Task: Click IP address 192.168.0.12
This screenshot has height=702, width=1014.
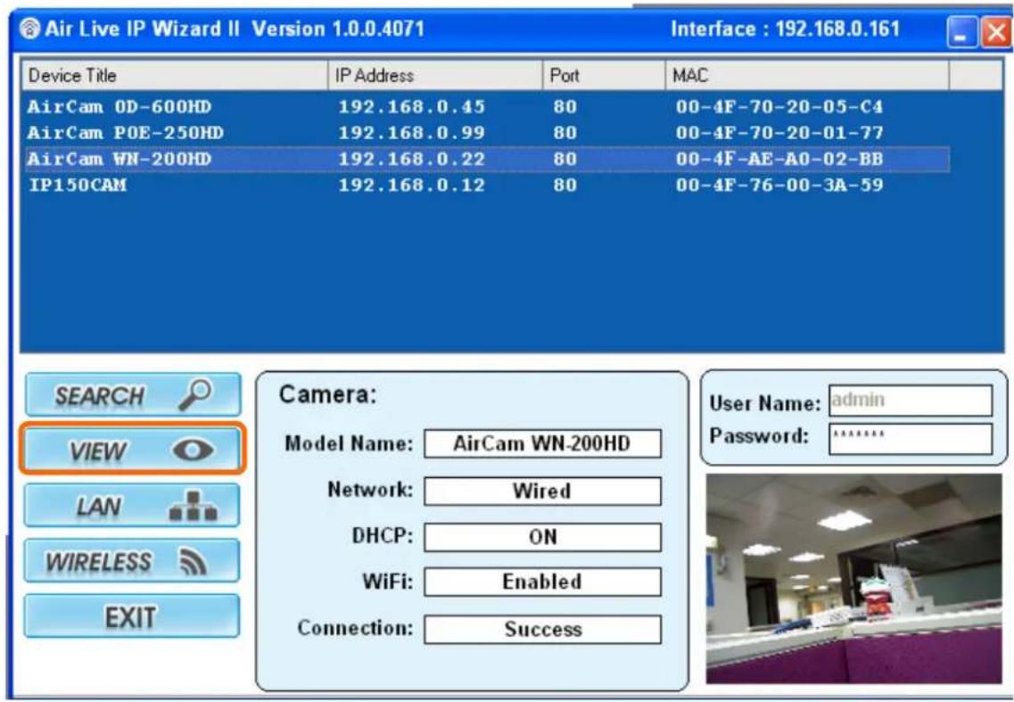Action: click(x=412, y=185)
